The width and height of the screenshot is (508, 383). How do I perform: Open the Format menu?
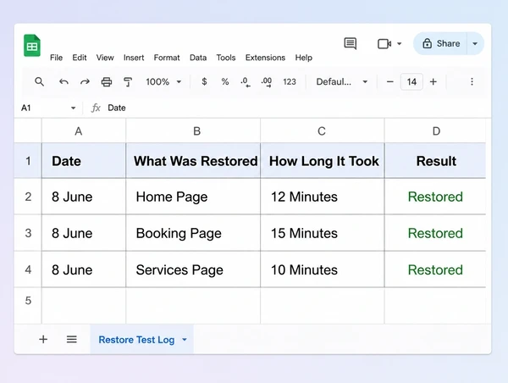(x=167, y=58)
